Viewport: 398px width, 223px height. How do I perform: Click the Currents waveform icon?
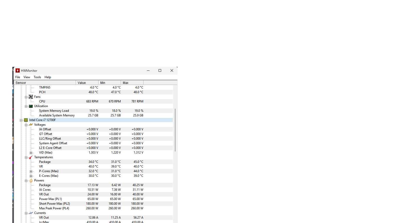tap(31, 213)
